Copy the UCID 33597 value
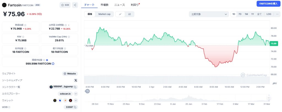The width and height of the screenshot is (282, 112). 75,107
